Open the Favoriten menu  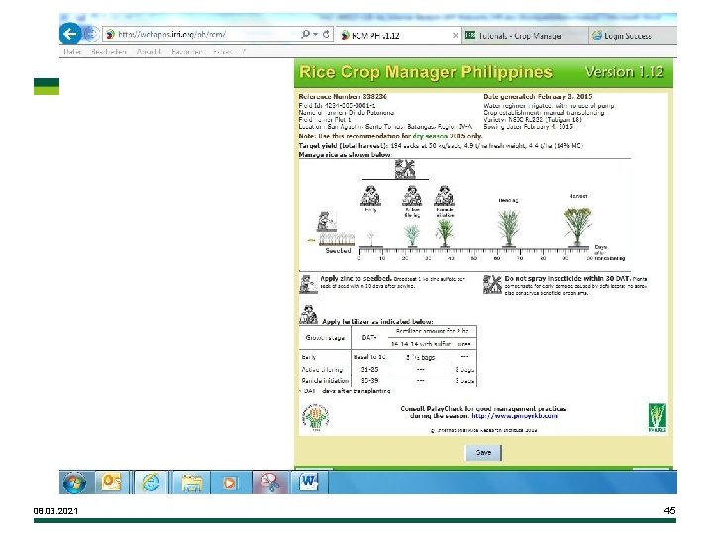[187, 52]
